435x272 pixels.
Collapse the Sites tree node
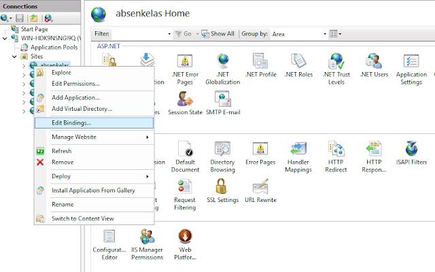point(14,56)
